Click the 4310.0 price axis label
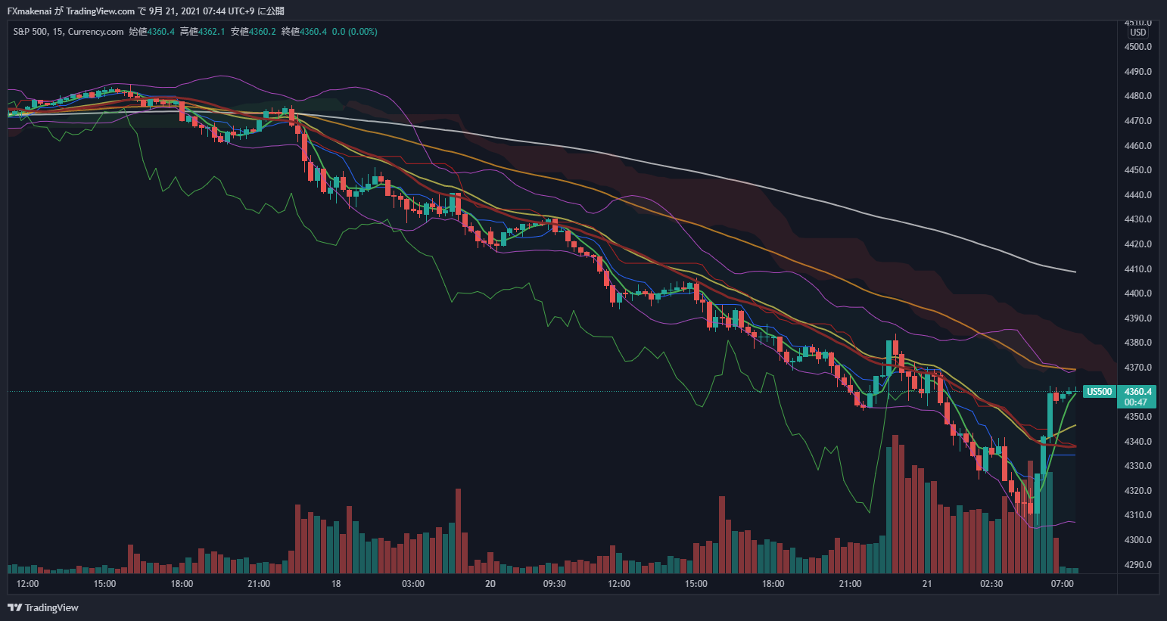This screenshot has height=621, width=1167. coord(1138,515)
